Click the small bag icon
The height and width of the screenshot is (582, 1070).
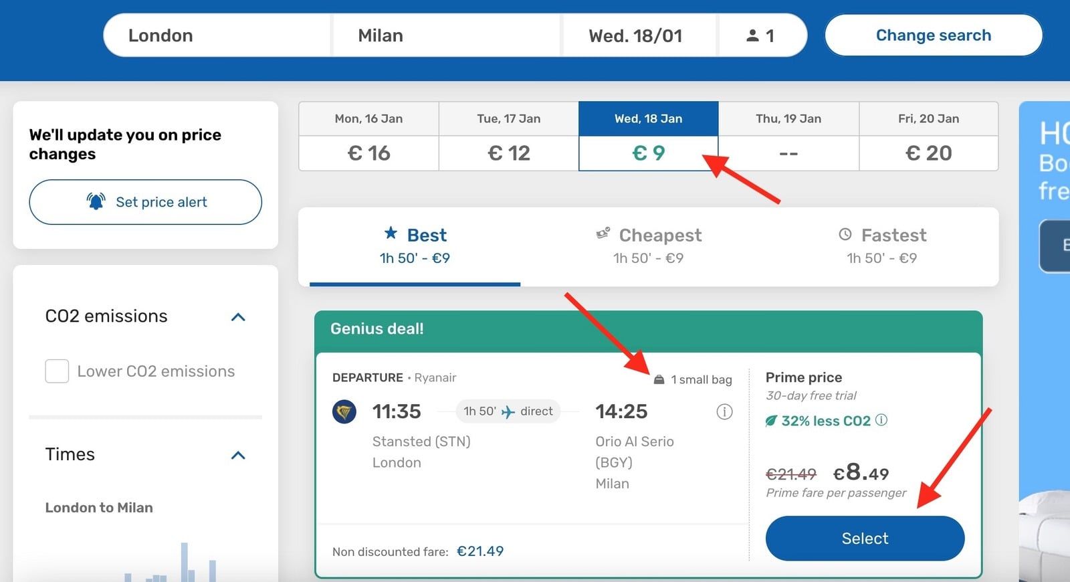[659, 379]
